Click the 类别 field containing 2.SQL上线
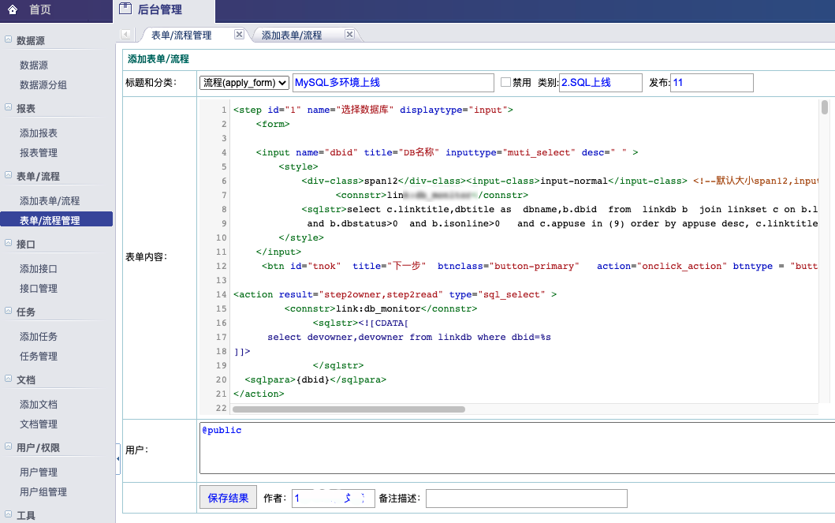The width and height of the screenshot is (835, 523). click(x=600, y=83)
